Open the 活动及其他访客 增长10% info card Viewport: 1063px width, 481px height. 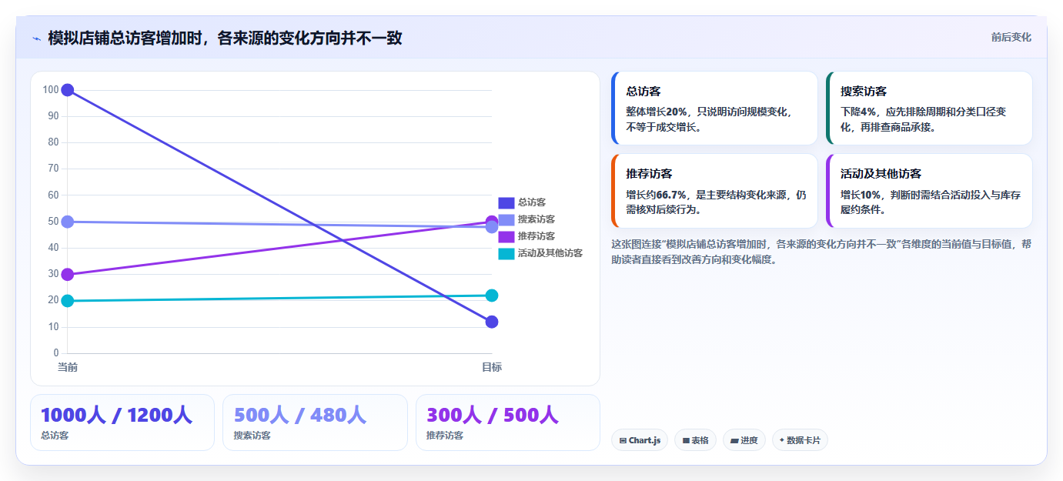click(929, 191)
